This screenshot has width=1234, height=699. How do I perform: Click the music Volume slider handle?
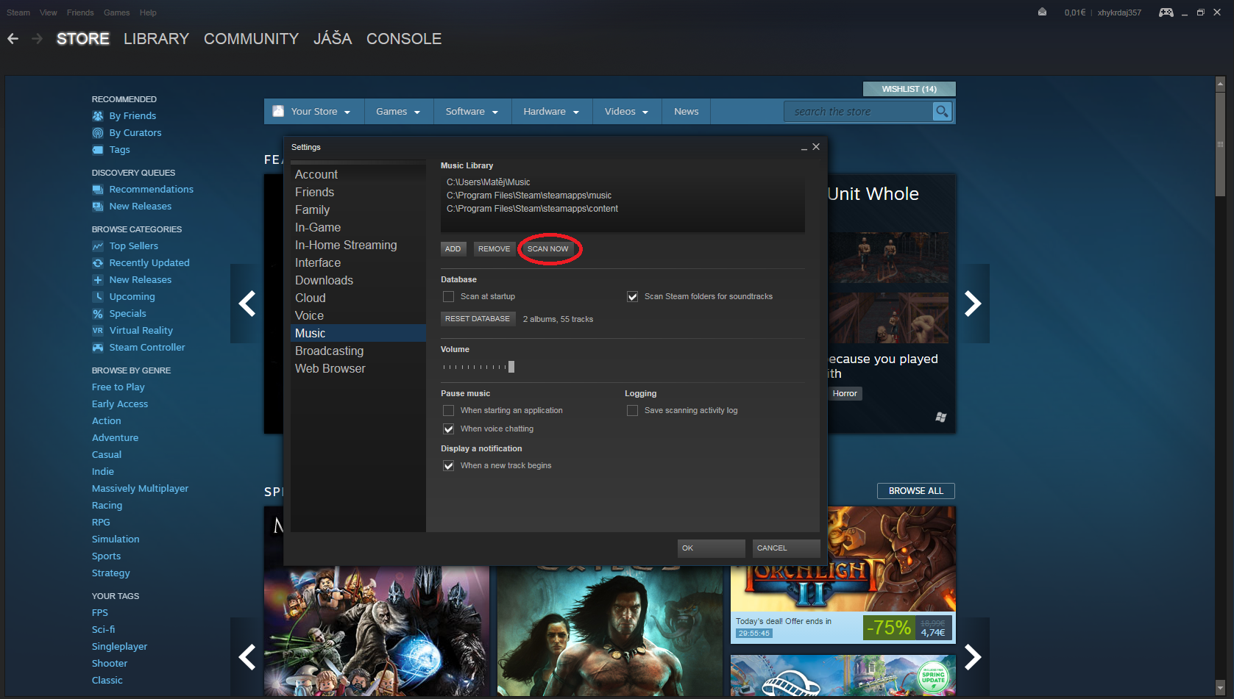pyautogui.click(x=511, y=367)
